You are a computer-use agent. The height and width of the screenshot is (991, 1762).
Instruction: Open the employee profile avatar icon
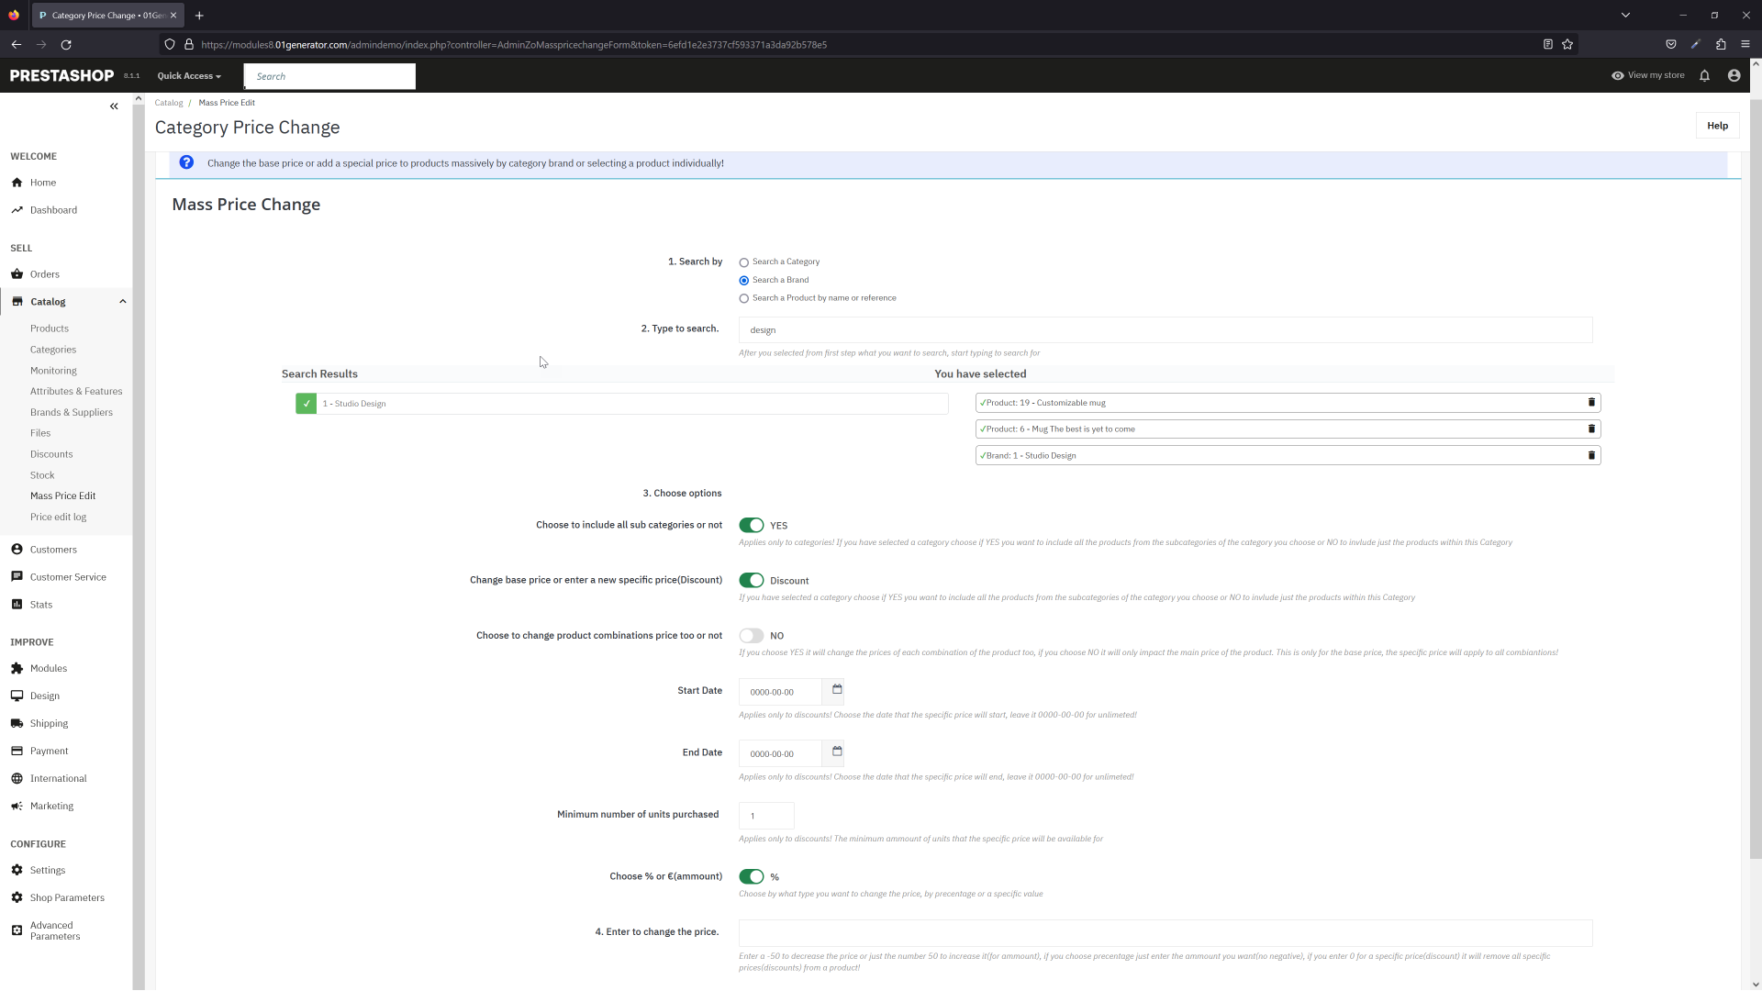click(1734, 76)
